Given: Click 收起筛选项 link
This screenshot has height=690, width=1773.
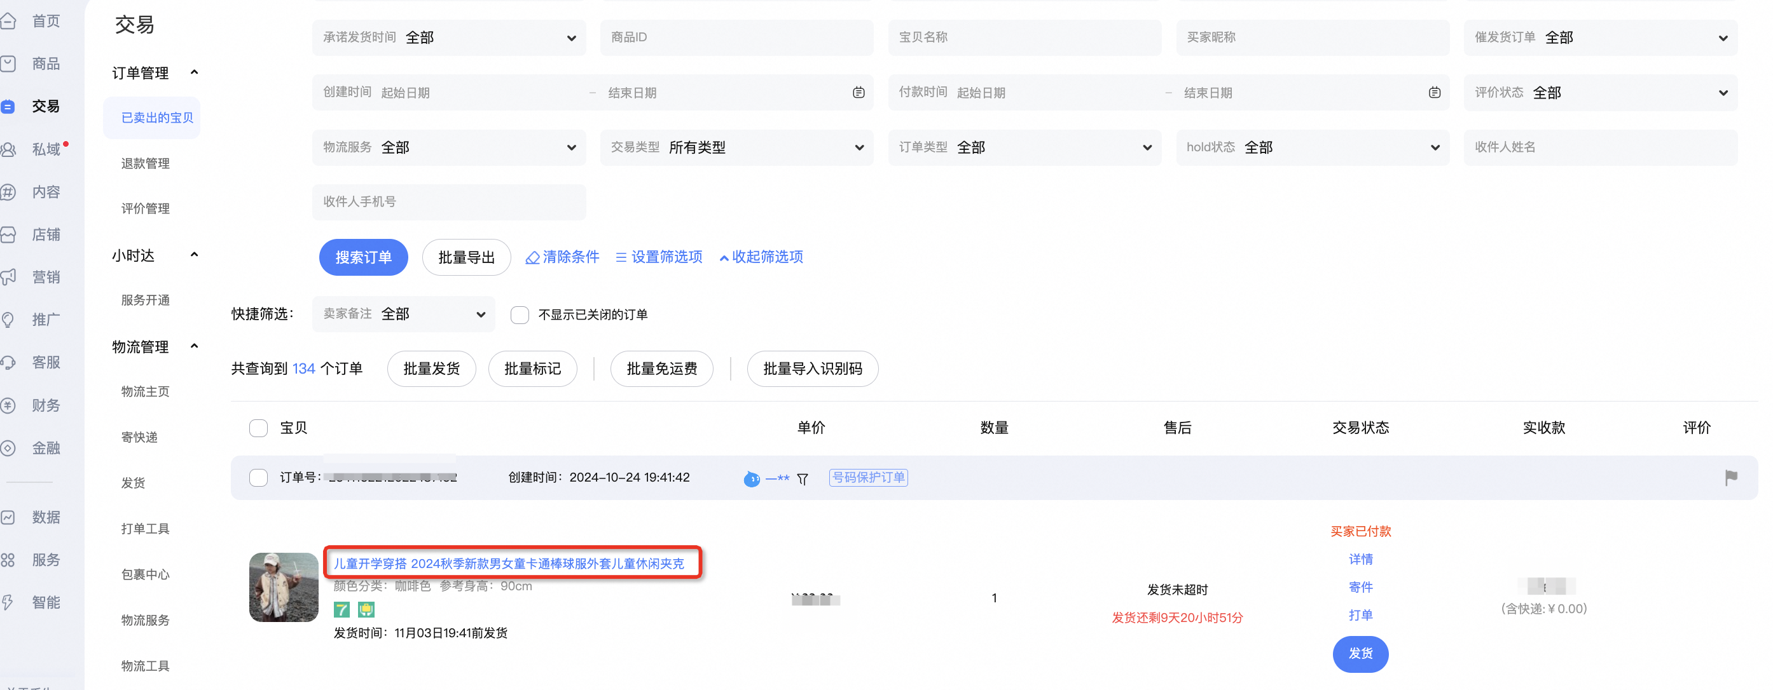Looking at the screenshot, I should coord(761,257).
